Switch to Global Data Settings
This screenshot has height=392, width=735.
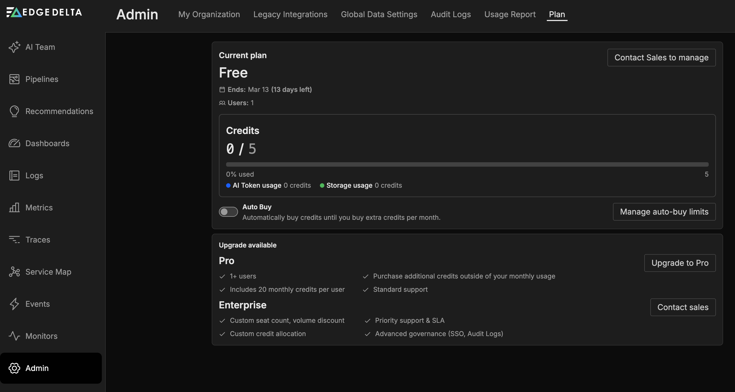[x=379, y=14]
